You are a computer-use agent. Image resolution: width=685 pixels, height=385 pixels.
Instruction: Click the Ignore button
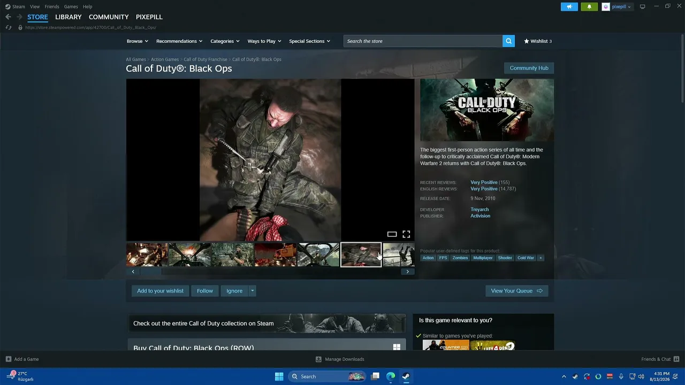click(234, 291)
